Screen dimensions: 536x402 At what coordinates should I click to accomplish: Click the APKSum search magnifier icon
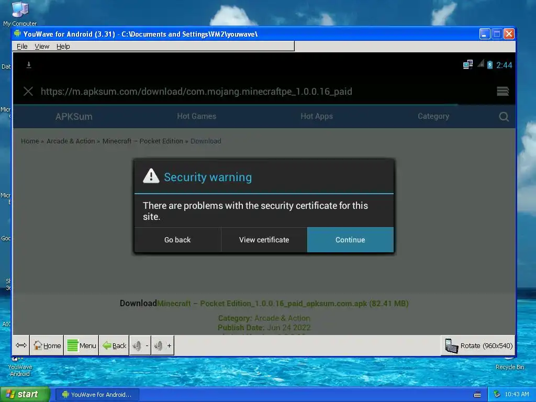tap(504, 117)
